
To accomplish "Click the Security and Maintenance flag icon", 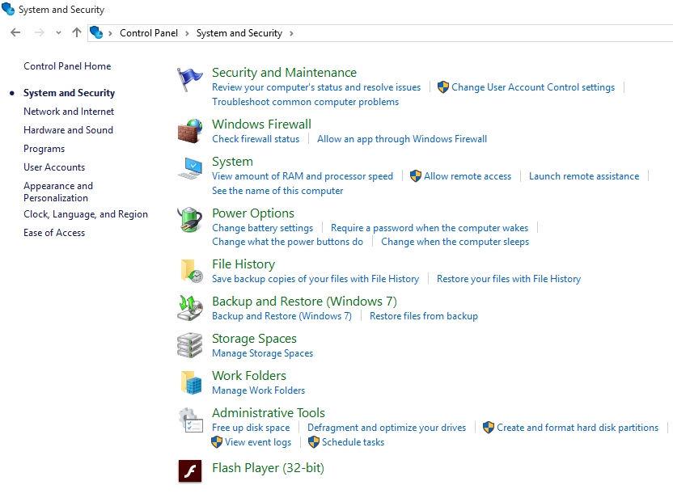I will tap(190, 80).
